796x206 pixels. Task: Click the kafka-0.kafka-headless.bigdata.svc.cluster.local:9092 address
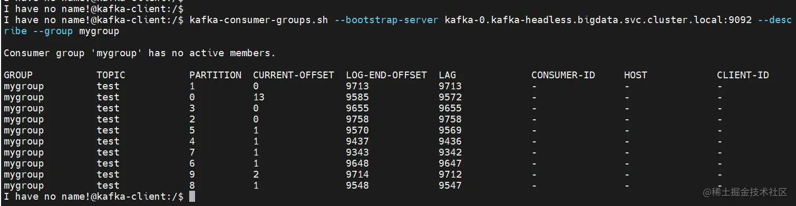click(x=598, y=20)
